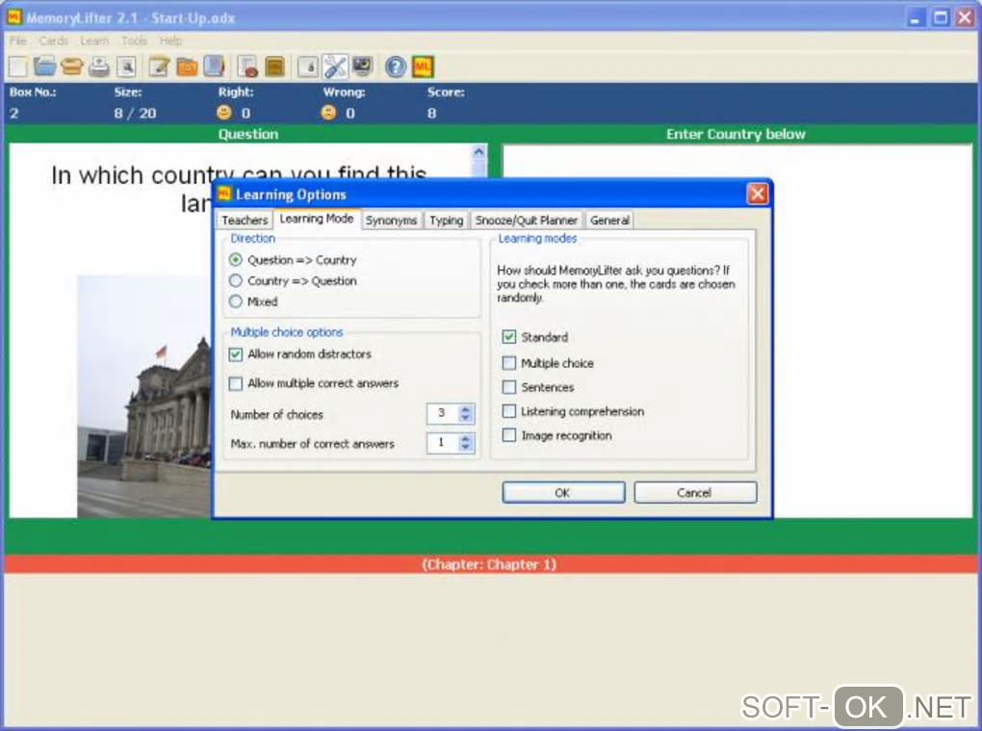Click the wrench and screwdriver options icon
The width and height of the screenshot is (982, 731).
pos(335,66)
